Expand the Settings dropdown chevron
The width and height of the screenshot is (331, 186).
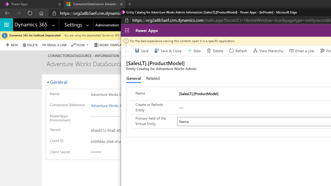tap(88, 25)
